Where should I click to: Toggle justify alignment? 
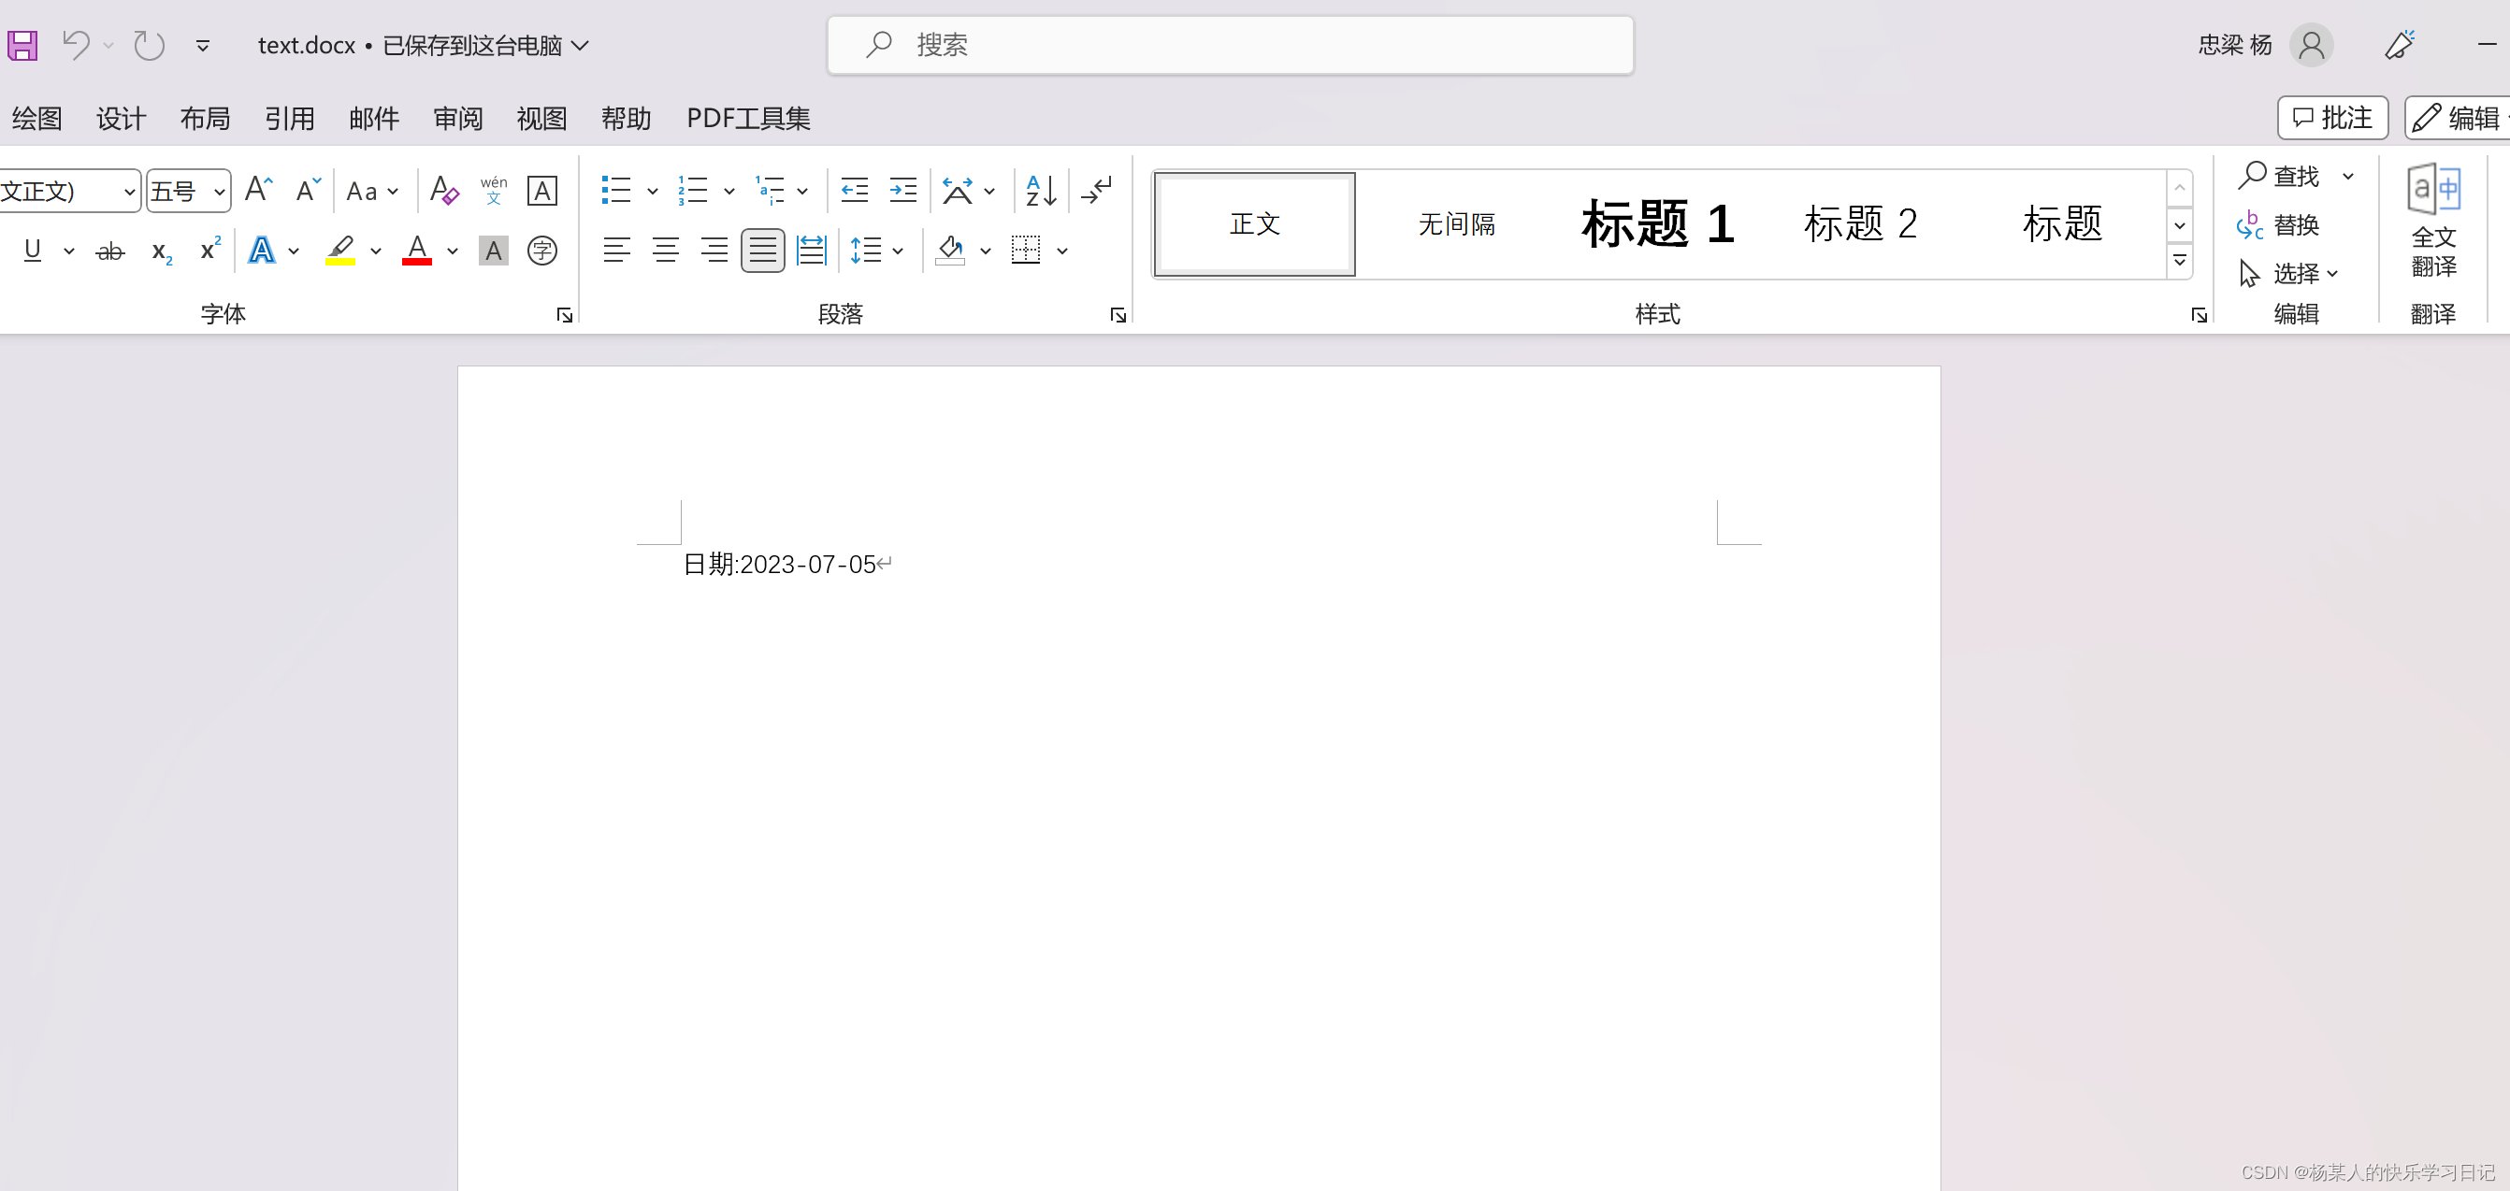coord(763,251)
